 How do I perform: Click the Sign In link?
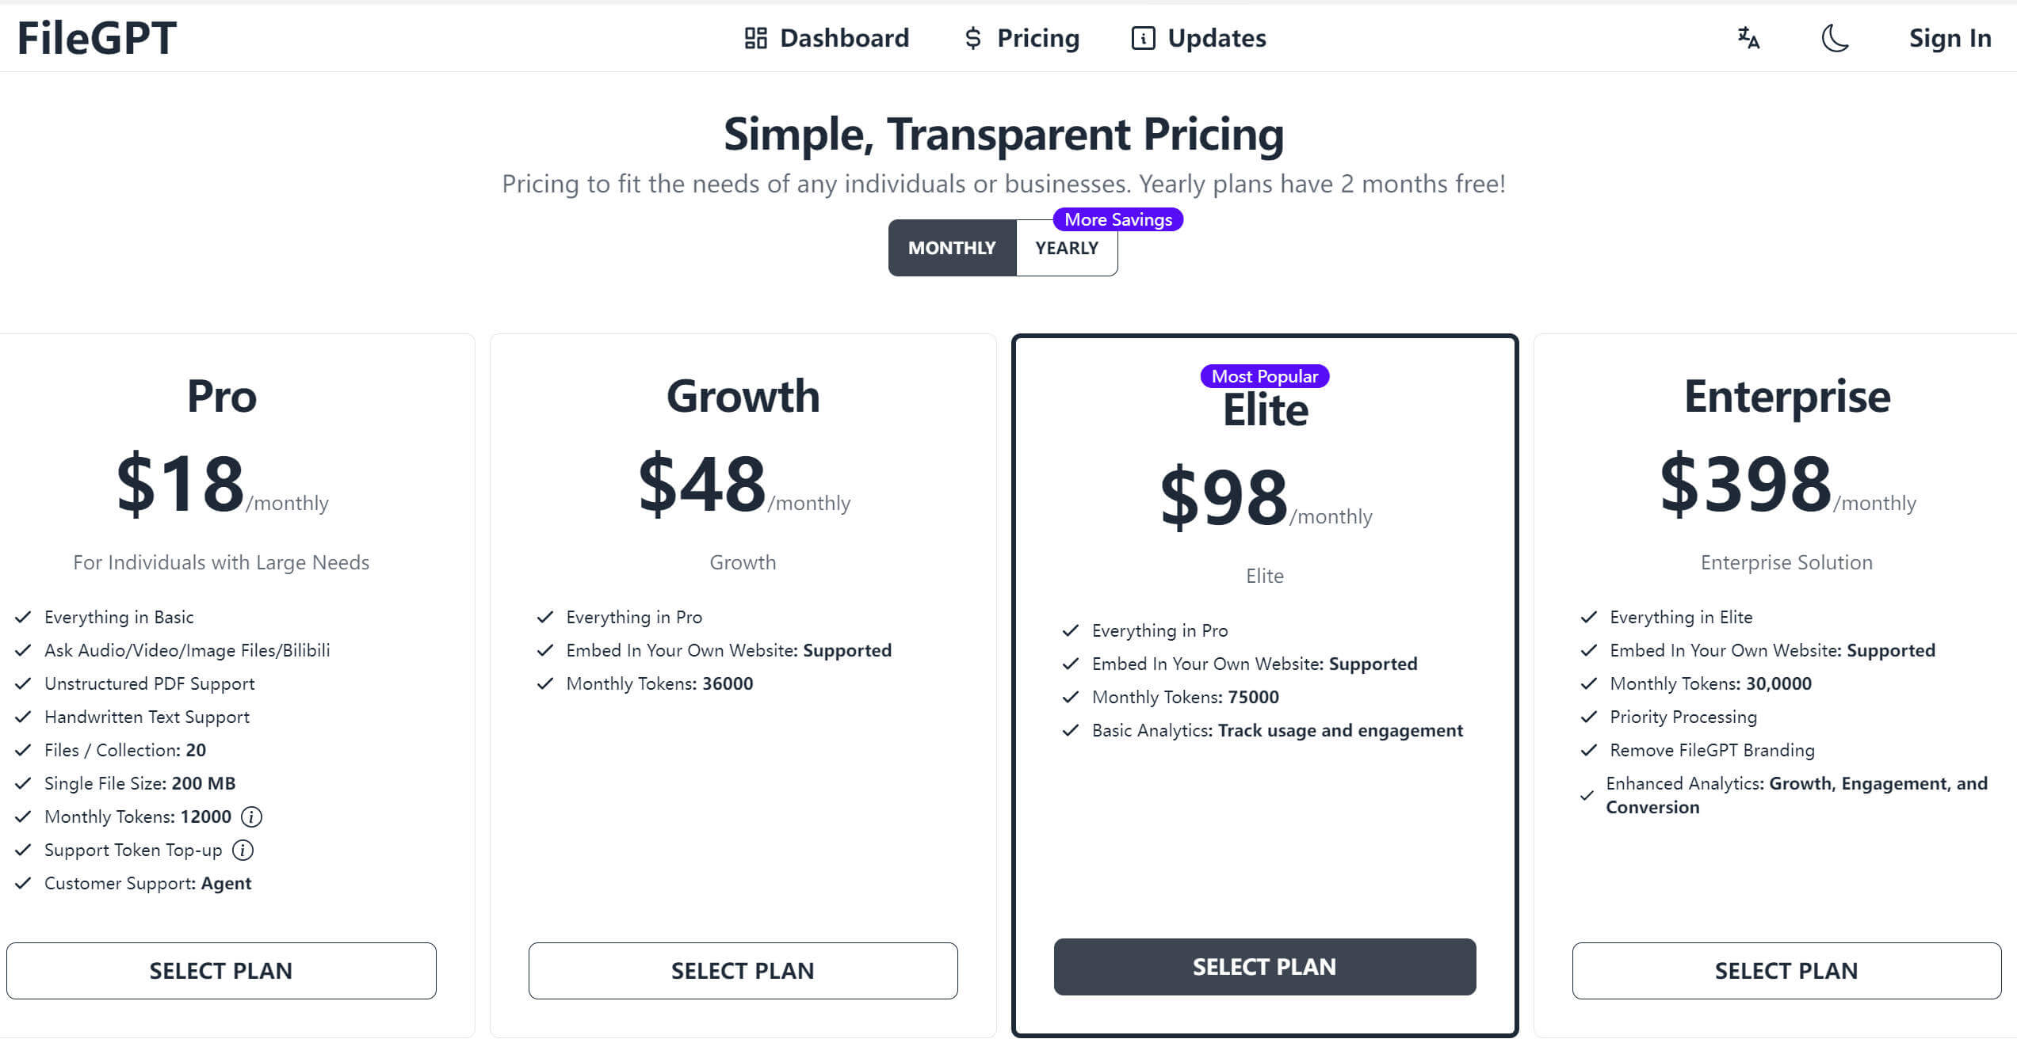coord(1950,37)
